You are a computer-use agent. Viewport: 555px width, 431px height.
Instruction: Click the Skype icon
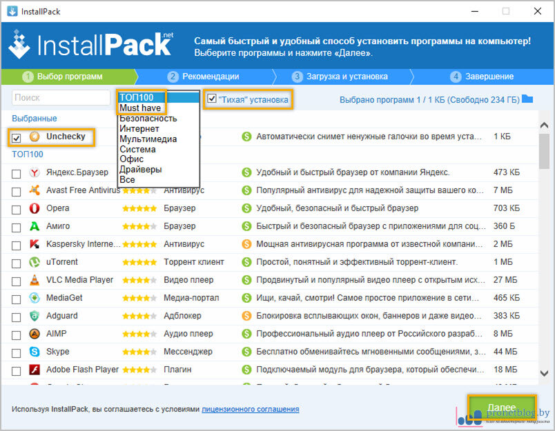[x=35, y=352]
